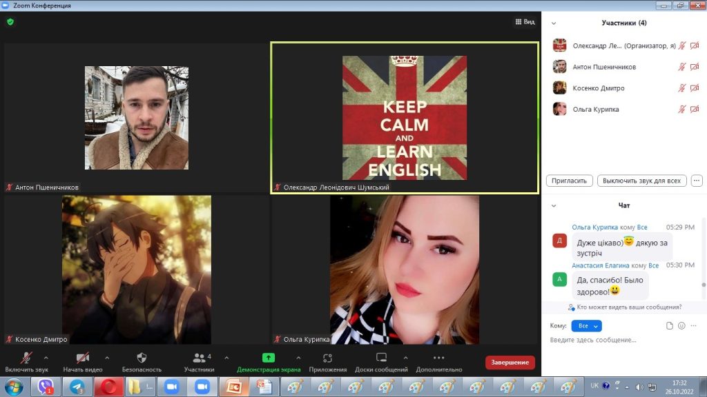The height and width of the screenshot is (397, 707).
Task: Select Косенко Дмитро's anime video tile
Action: (136, 269)
